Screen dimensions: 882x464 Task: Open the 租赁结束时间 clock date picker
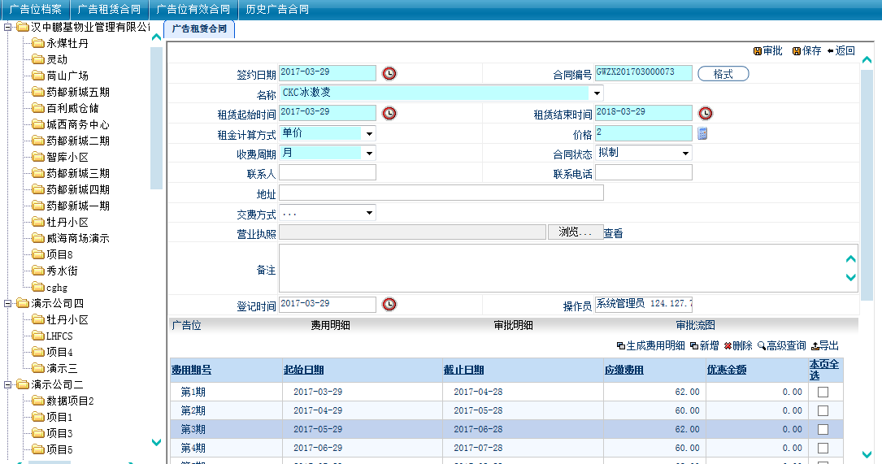(x=705, y=113)
